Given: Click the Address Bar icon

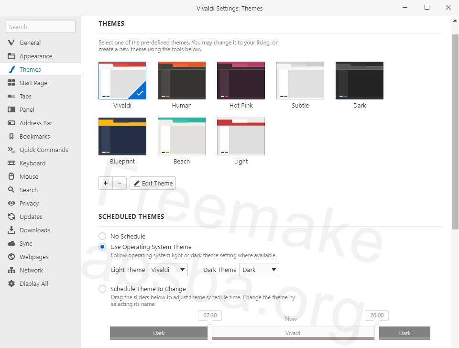Looking at the screenshot, I should (x=11, y=123).
